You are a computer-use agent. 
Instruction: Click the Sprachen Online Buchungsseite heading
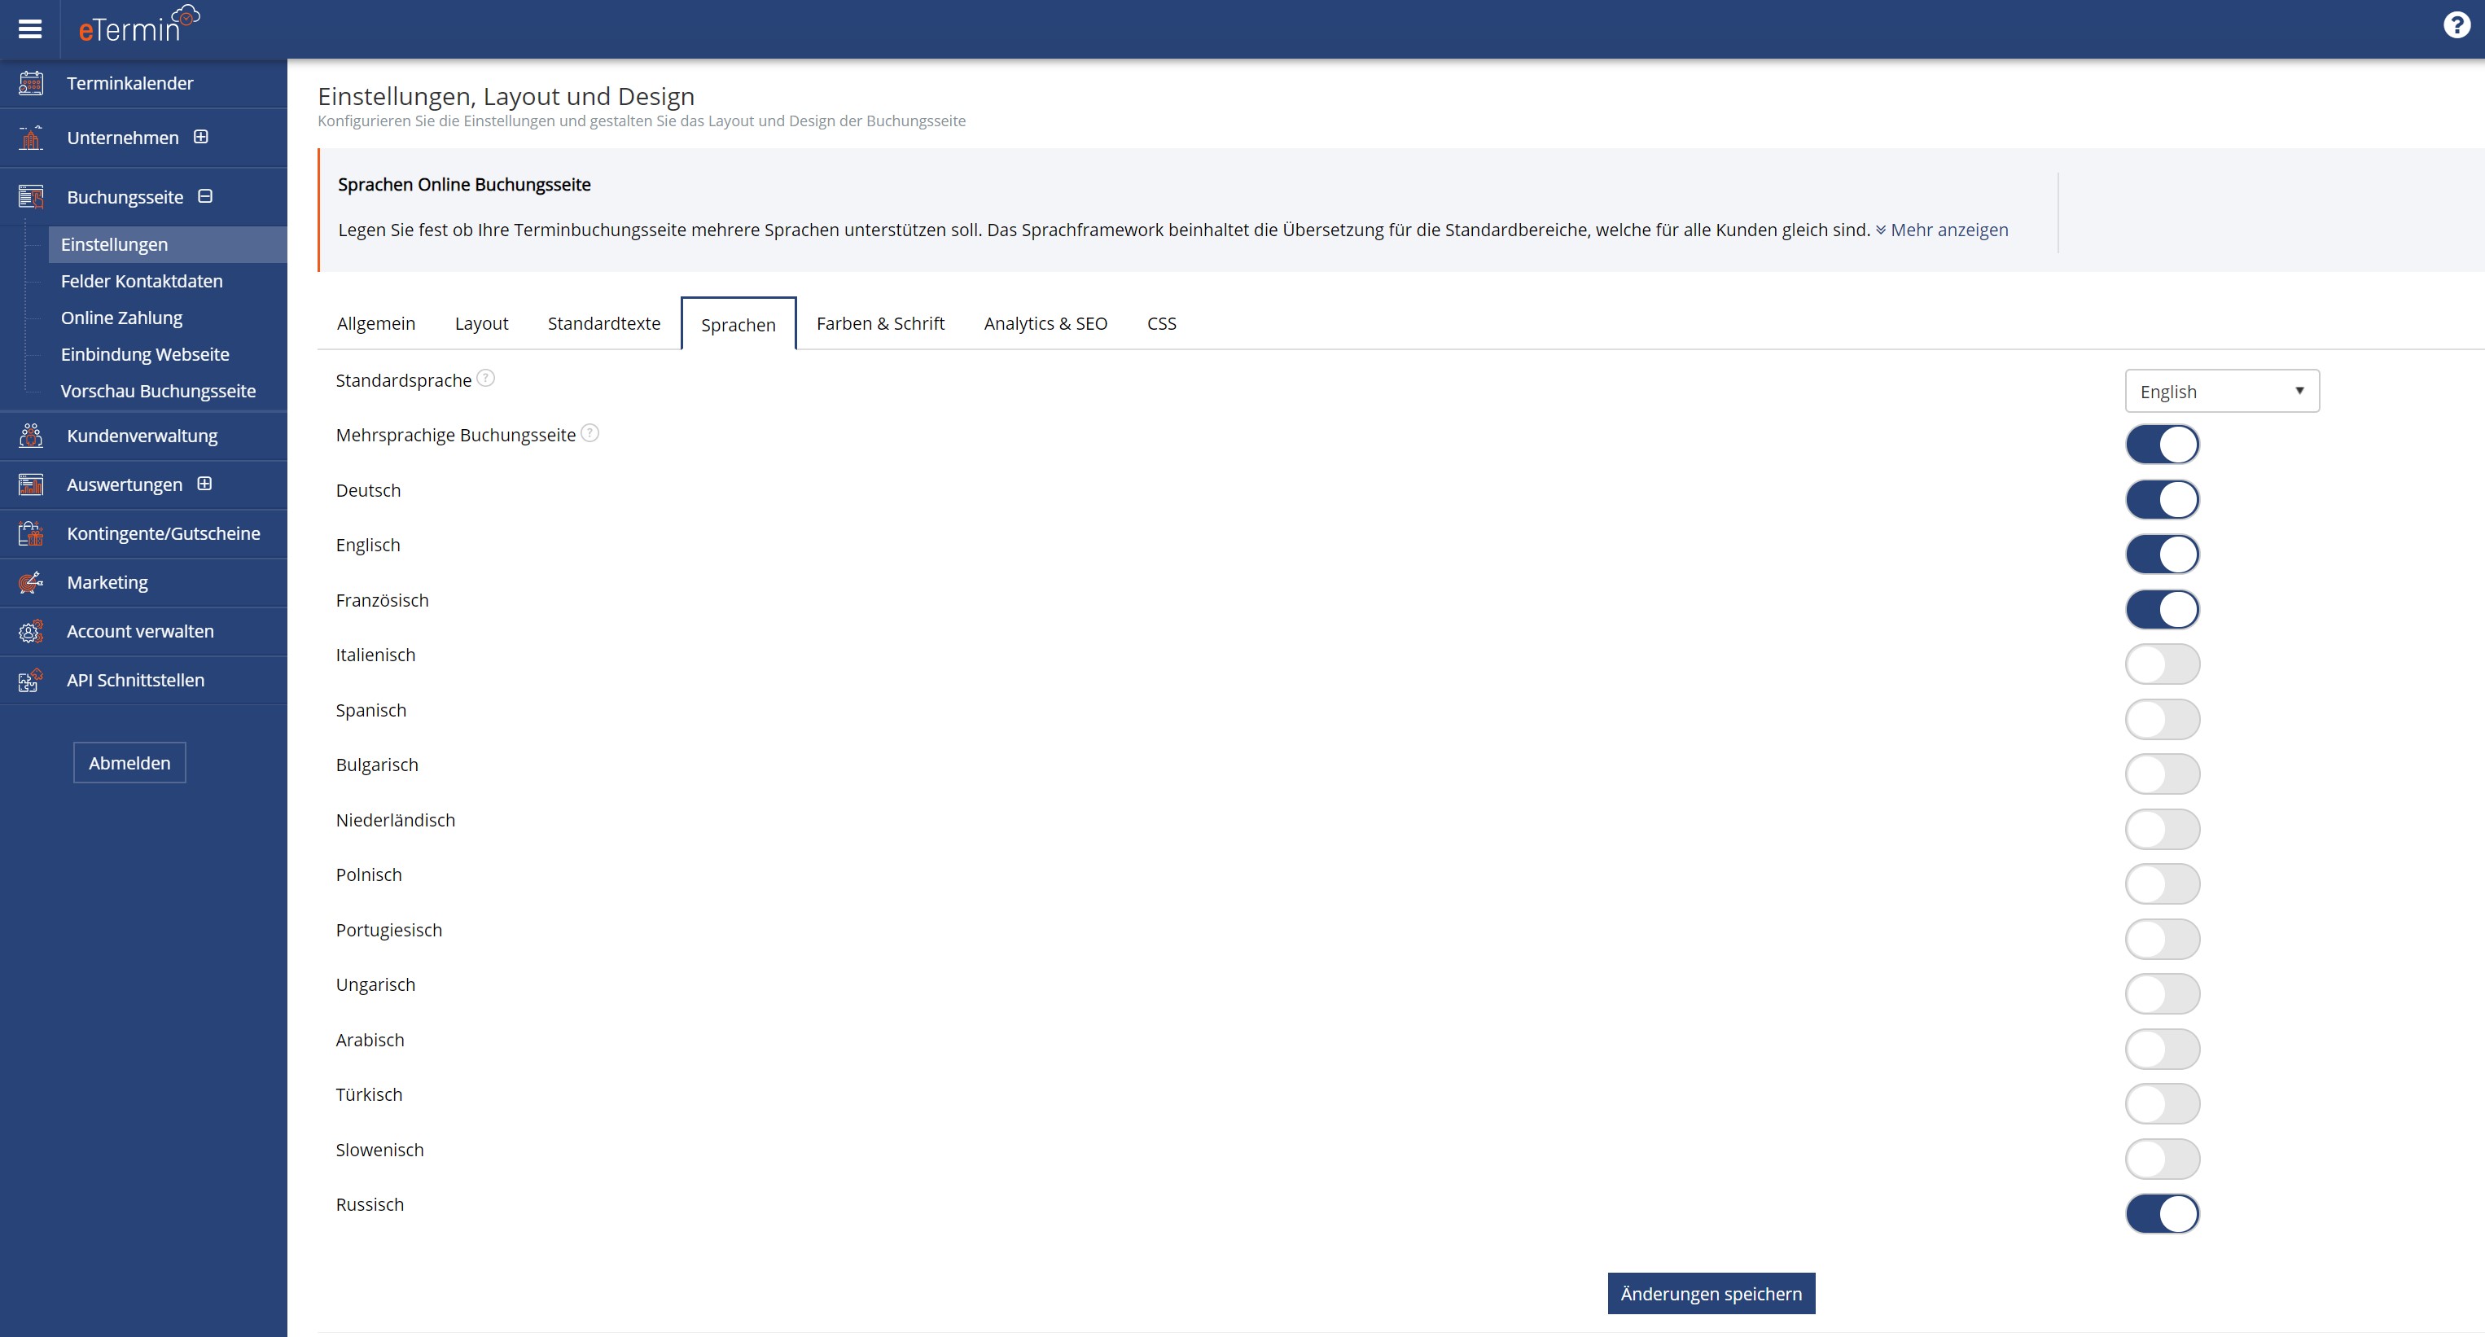464,184
